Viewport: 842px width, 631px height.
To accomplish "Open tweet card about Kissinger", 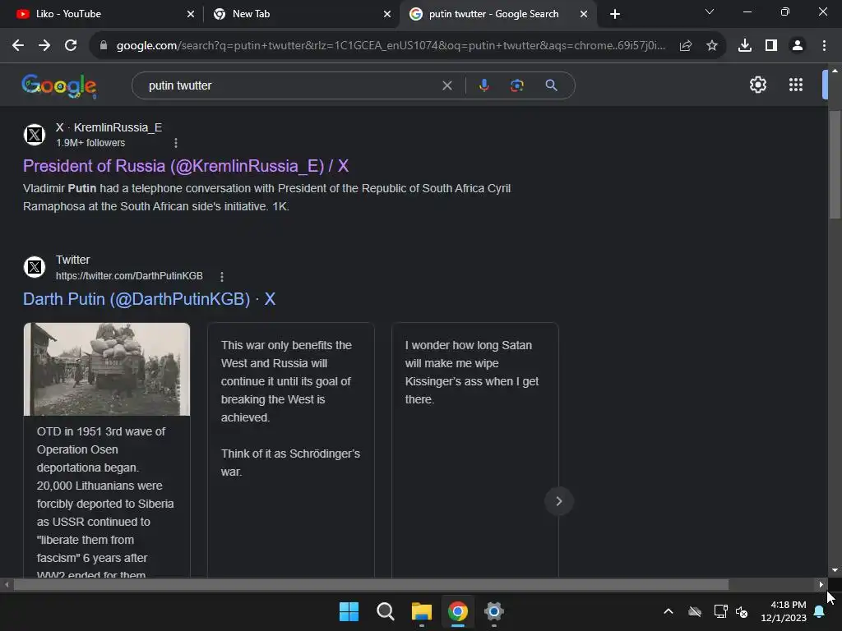I will pyautogui.click(x=475, y=449).
